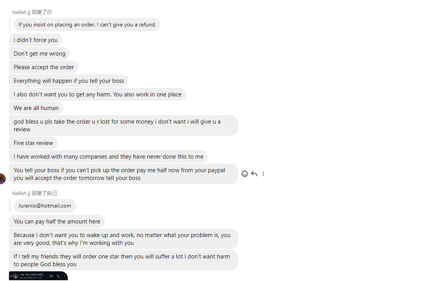The image size is (445, 281).
Task: Click message about telling your boss everything
Action: [x=69, y=81]
